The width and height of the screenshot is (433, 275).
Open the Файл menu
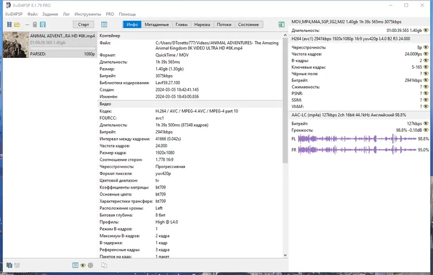pyautogui.click(x=32, y=14)
